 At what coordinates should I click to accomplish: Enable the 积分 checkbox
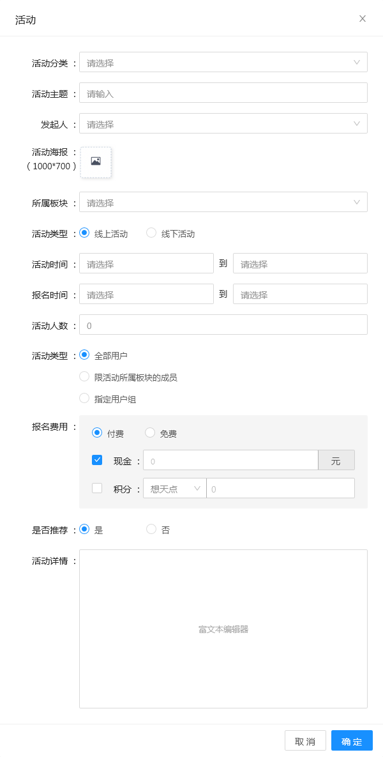click(97, 489)
